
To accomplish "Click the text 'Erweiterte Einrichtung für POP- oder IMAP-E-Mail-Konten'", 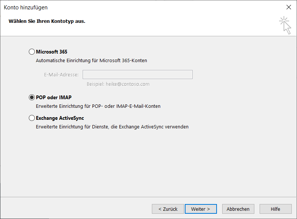I will click(98, 106).
